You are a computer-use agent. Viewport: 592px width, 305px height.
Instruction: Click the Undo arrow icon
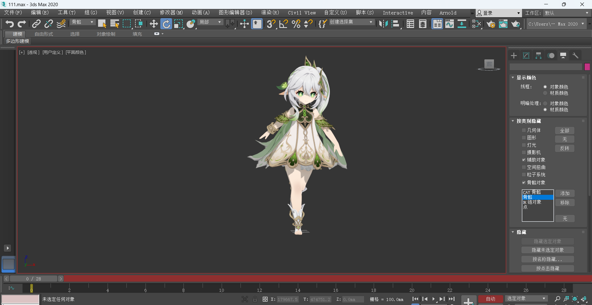[x=10, y=24]
